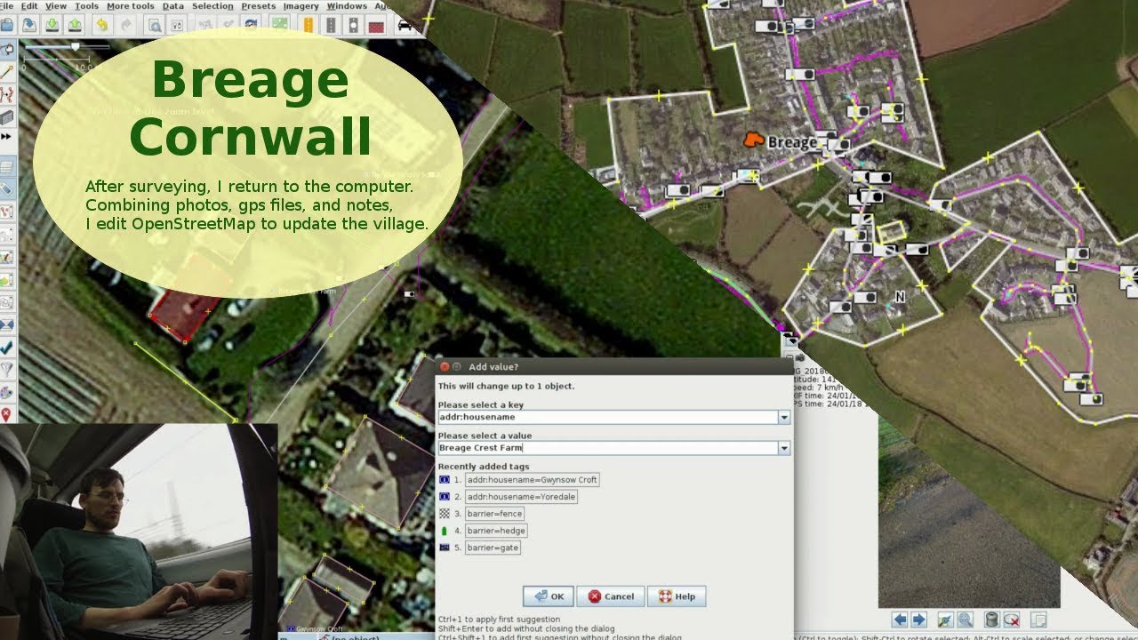1138x640 pixels.
Task: Choose recent tag addr:housename=Yoredale
Action: [521, 497]
